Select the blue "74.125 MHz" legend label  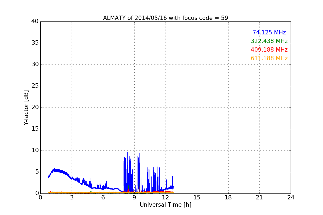click(269, 33)
